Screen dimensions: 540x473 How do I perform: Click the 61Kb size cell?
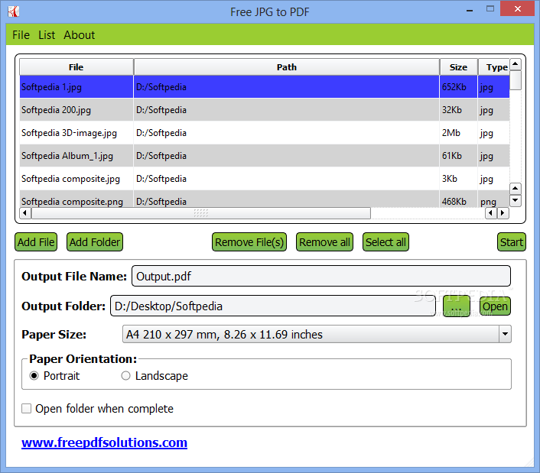click(x=458, y=156)
